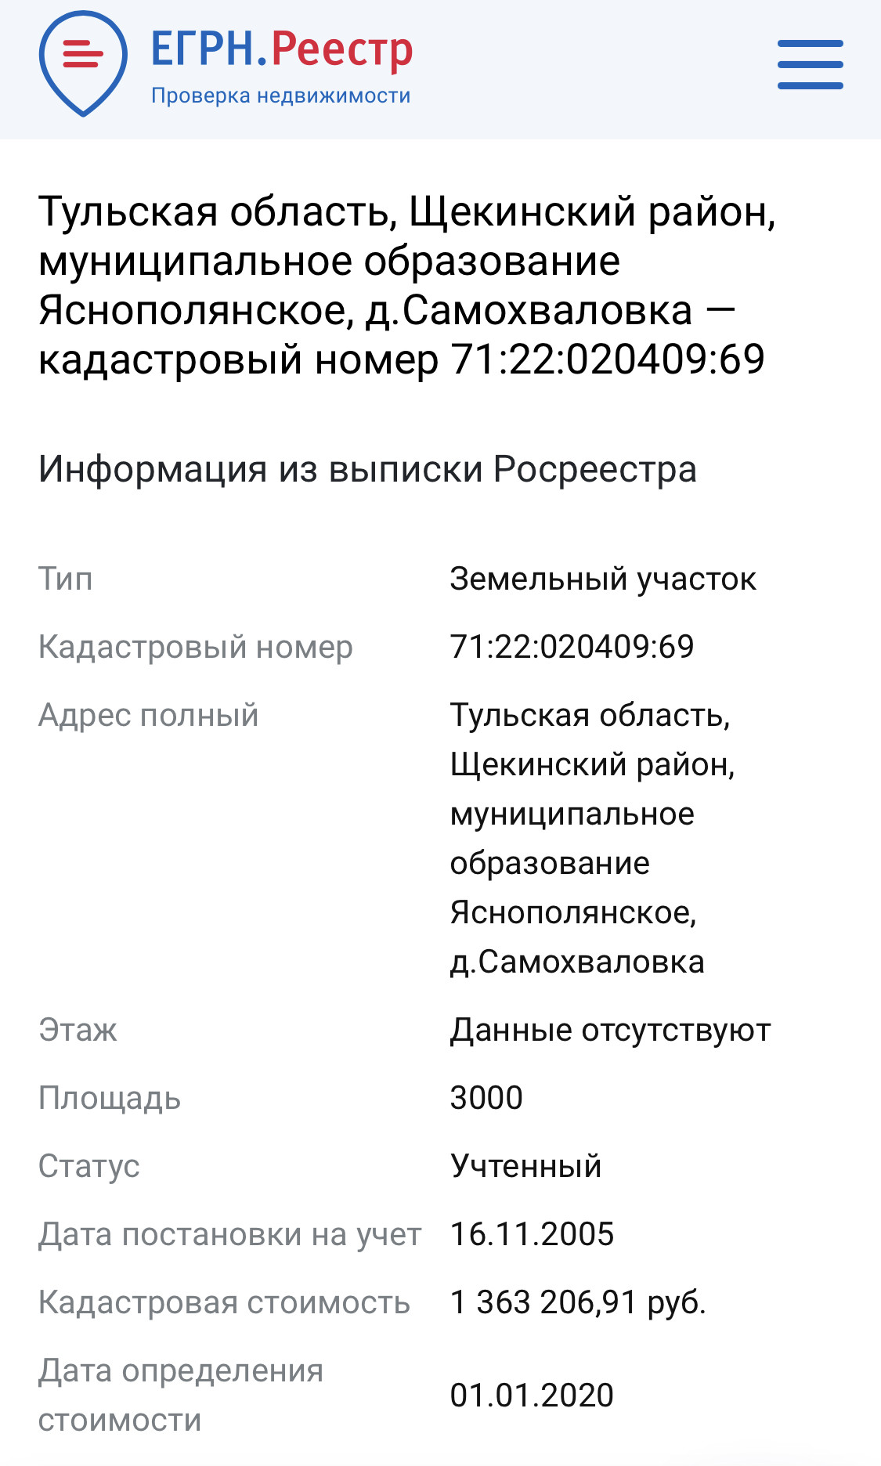Select the "Учтенный" status value
This screenshot has height=1466, width=881.
pyautogui.click(x=525, y=1166)
